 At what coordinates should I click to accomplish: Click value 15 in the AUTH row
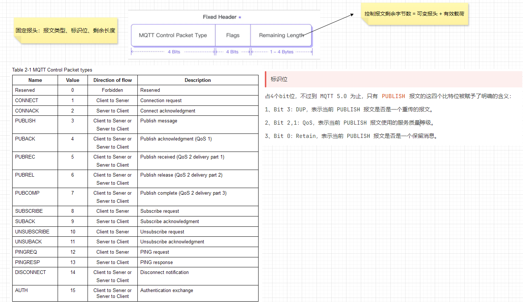pos(73,290)
